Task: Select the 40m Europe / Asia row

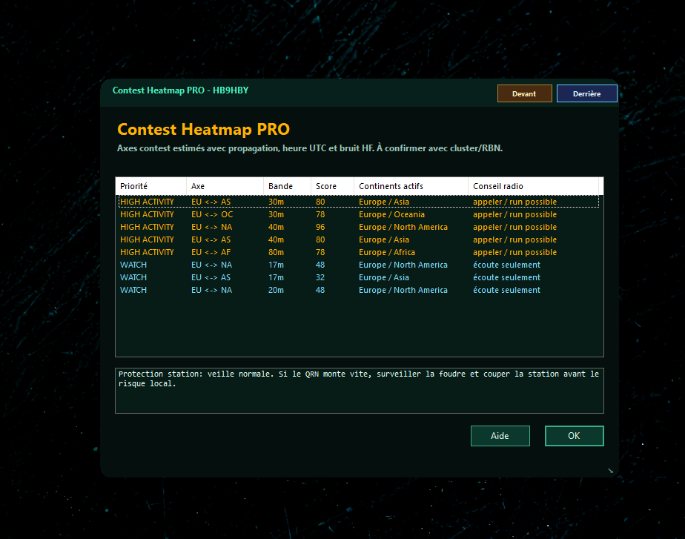Action: point(359,239)
